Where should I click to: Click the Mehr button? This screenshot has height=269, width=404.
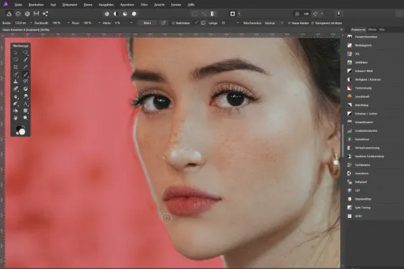146,22
